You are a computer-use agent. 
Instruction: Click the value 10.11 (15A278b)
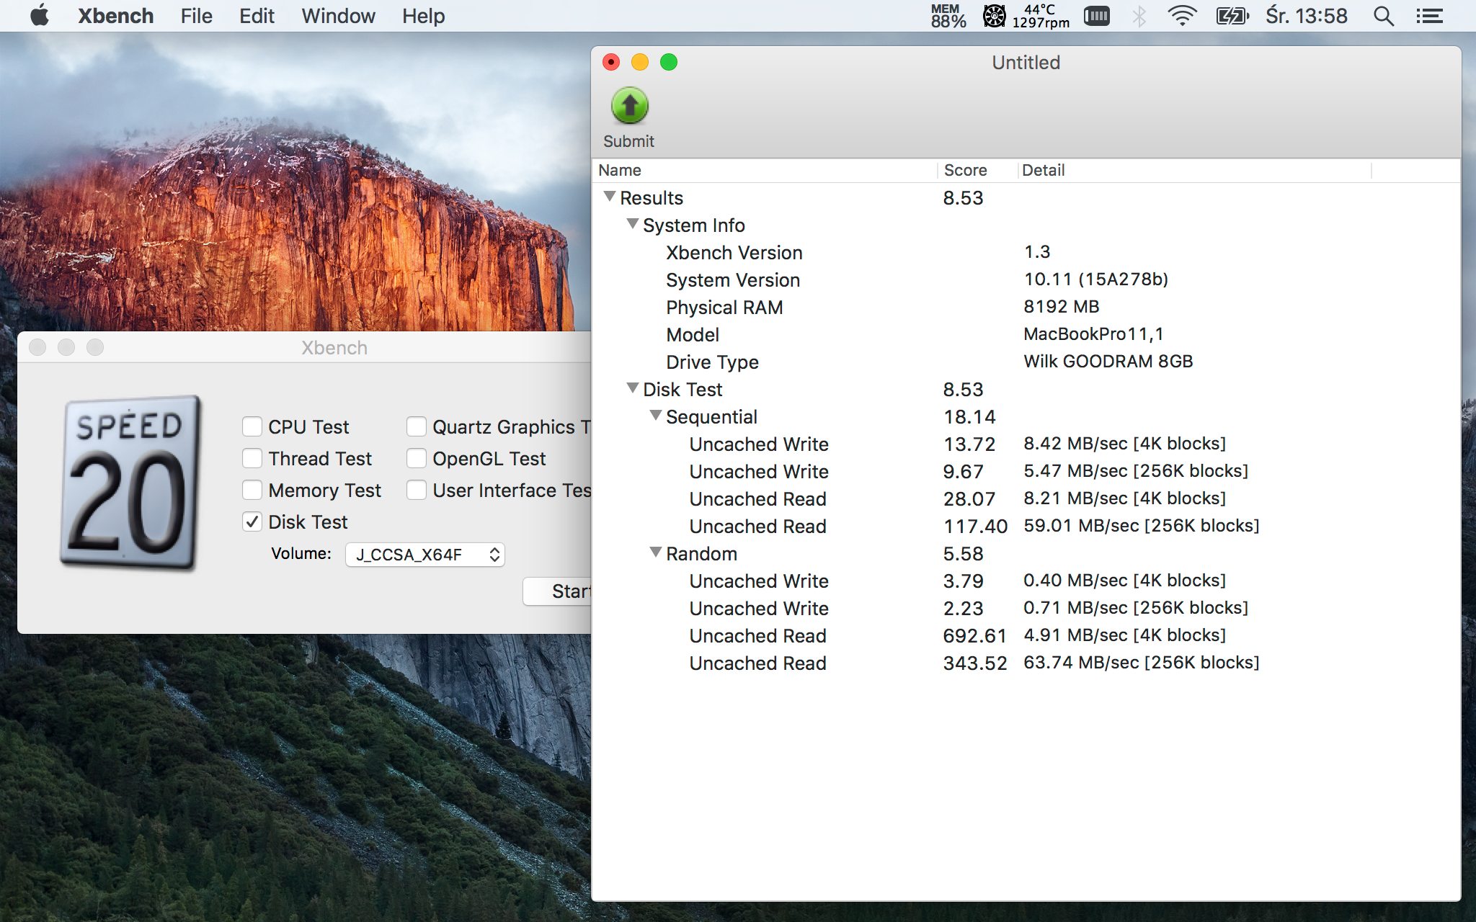(1096, 279)
